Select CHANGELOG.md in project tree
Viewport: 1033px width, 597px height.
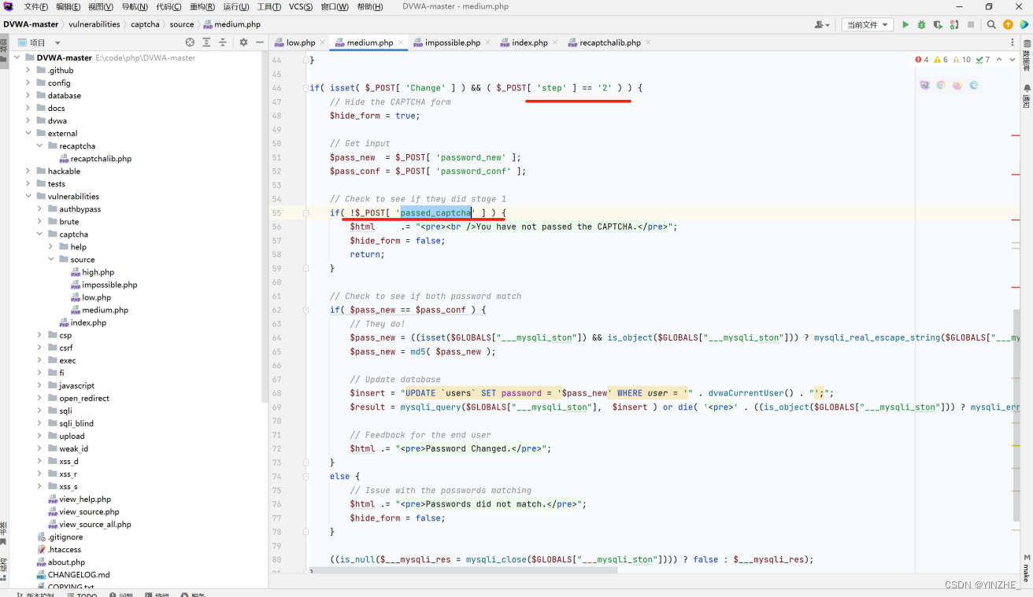pos(79,574)
